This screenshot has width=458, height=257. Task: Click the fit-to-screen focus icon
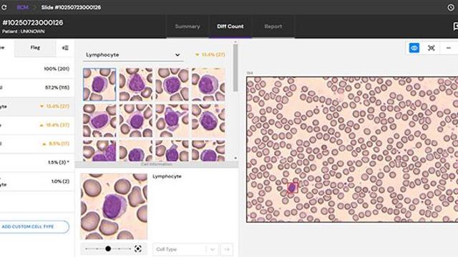point(432,48)
